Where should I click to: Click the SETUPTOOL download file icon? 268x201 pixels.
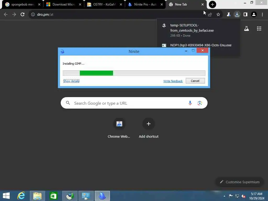pos(164,25)
